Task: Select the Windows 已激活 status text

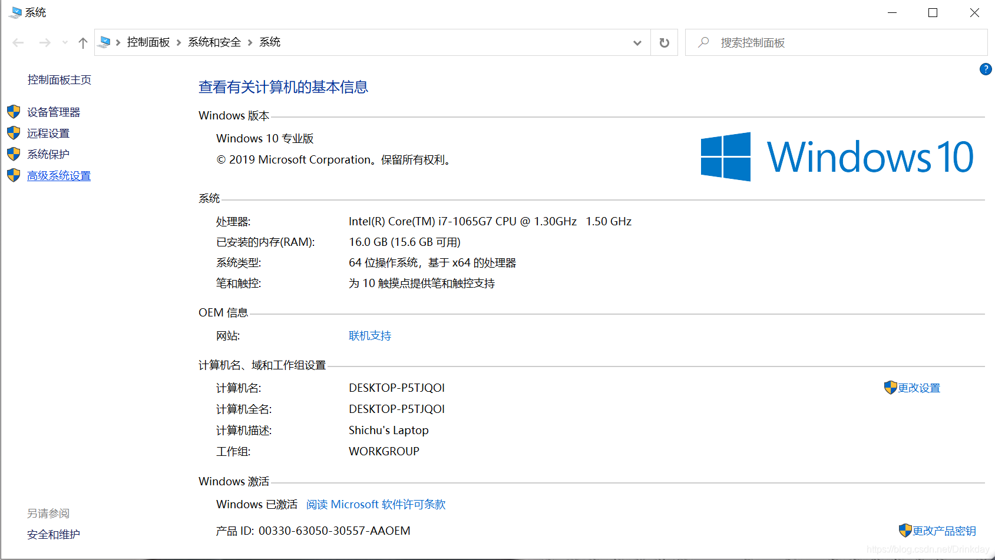Action: pos(257,505)
